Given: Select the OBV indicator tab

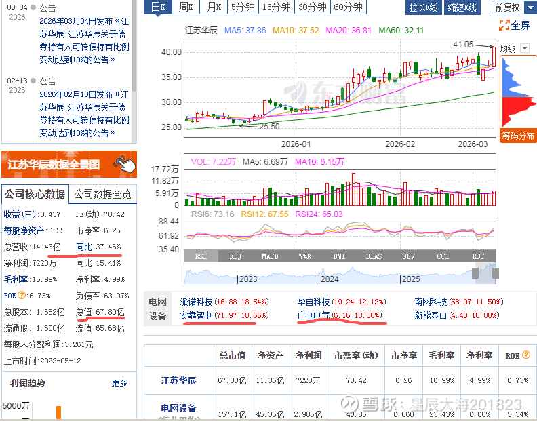Looking at the screenshot, I should tap(409, 256).
